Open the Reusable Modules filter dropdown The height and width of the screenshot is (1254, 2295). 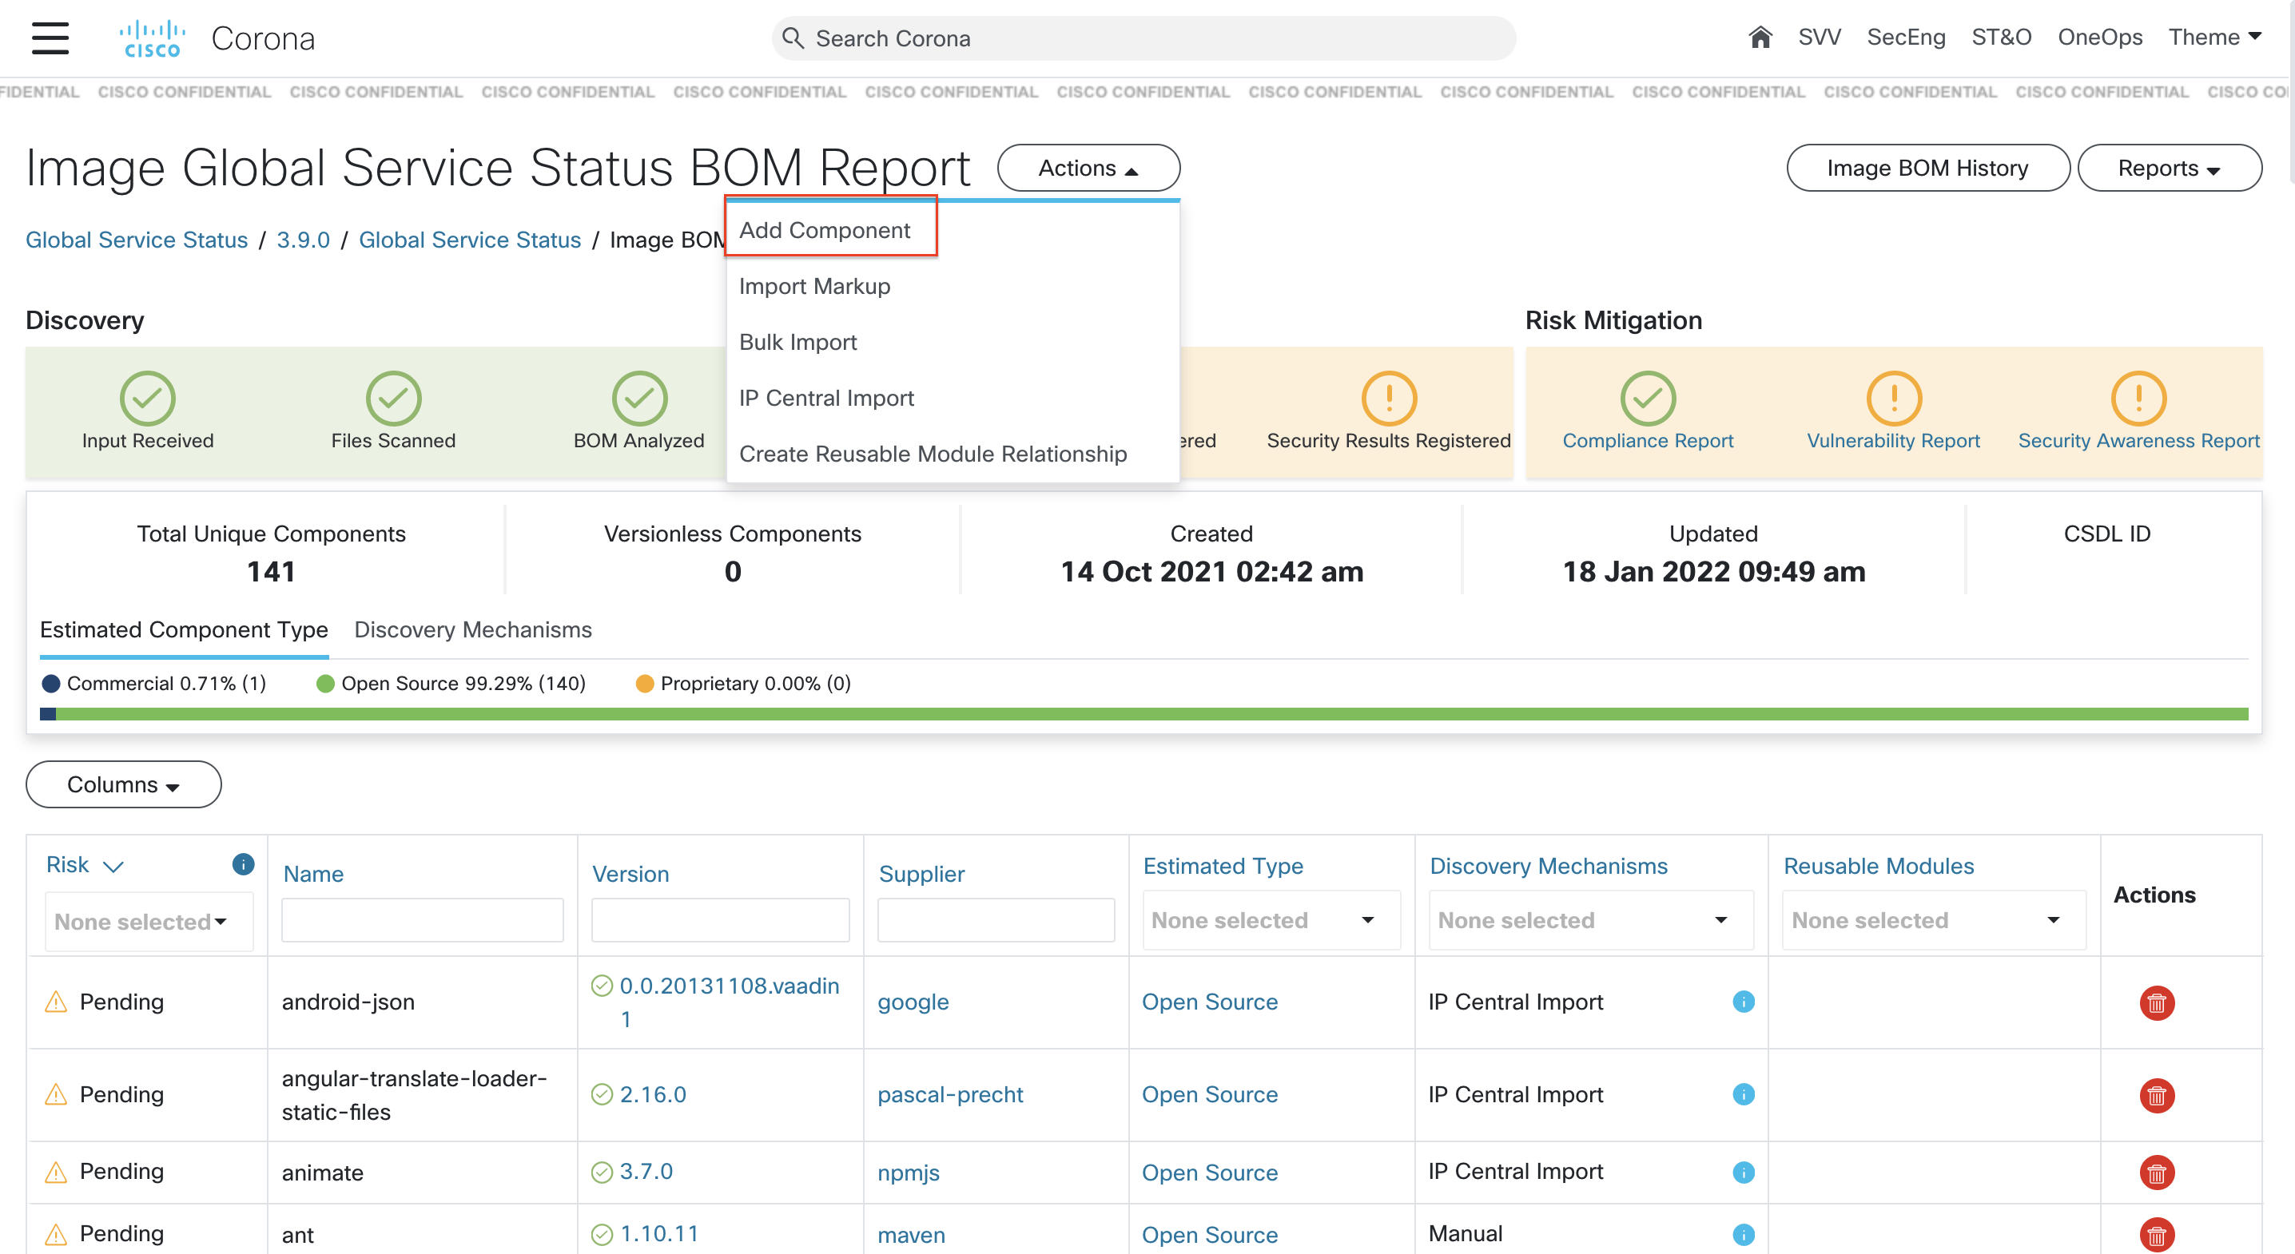click(x=1934, y=920)
